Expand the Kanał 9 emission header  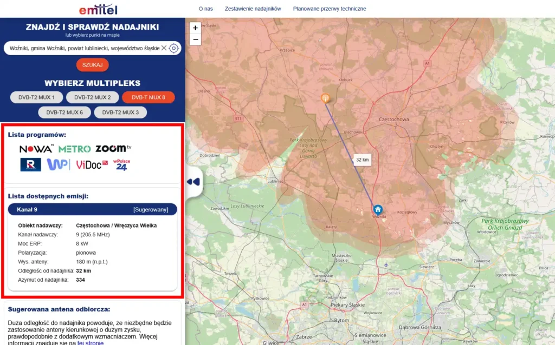pyautogui.click(x=92, y=209)
